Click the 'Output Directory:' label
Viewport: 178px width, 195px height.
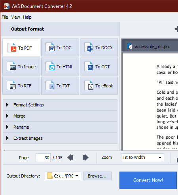pos(23,176)
